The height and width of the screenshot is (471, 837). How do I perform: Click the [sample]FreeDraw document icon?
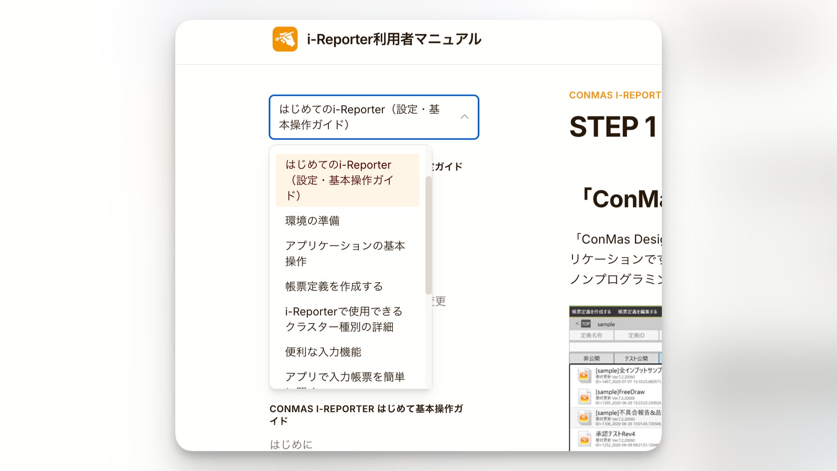click(584, 397)
